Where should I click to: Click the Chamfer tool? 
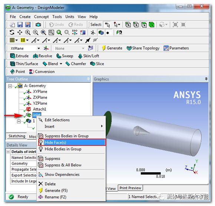pyautogui.click(x=76, y=64)
